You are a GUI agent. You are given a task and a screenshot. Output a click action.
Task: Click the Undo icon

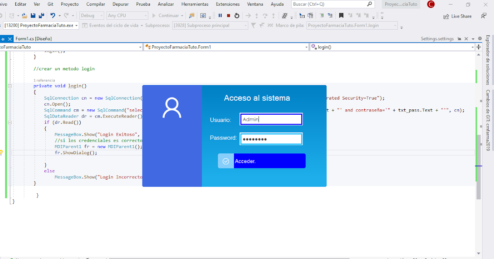(x=53, y=15)
